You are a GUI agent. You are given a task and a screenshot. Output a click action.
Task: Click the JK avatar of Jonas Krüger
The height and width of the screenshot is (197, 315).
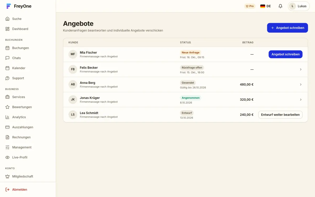pos(73,100)
